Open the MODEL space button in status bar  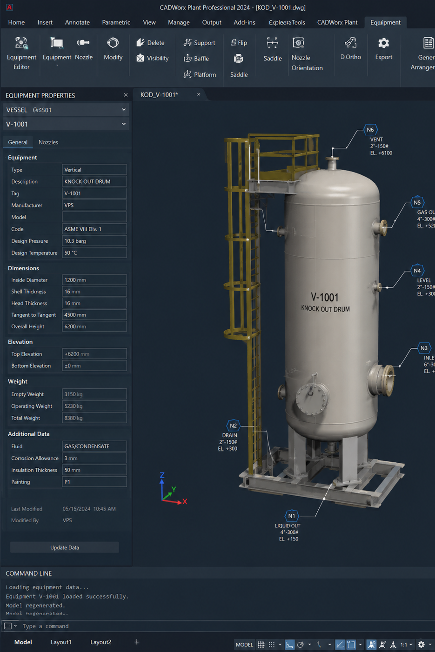click(244, 645)
